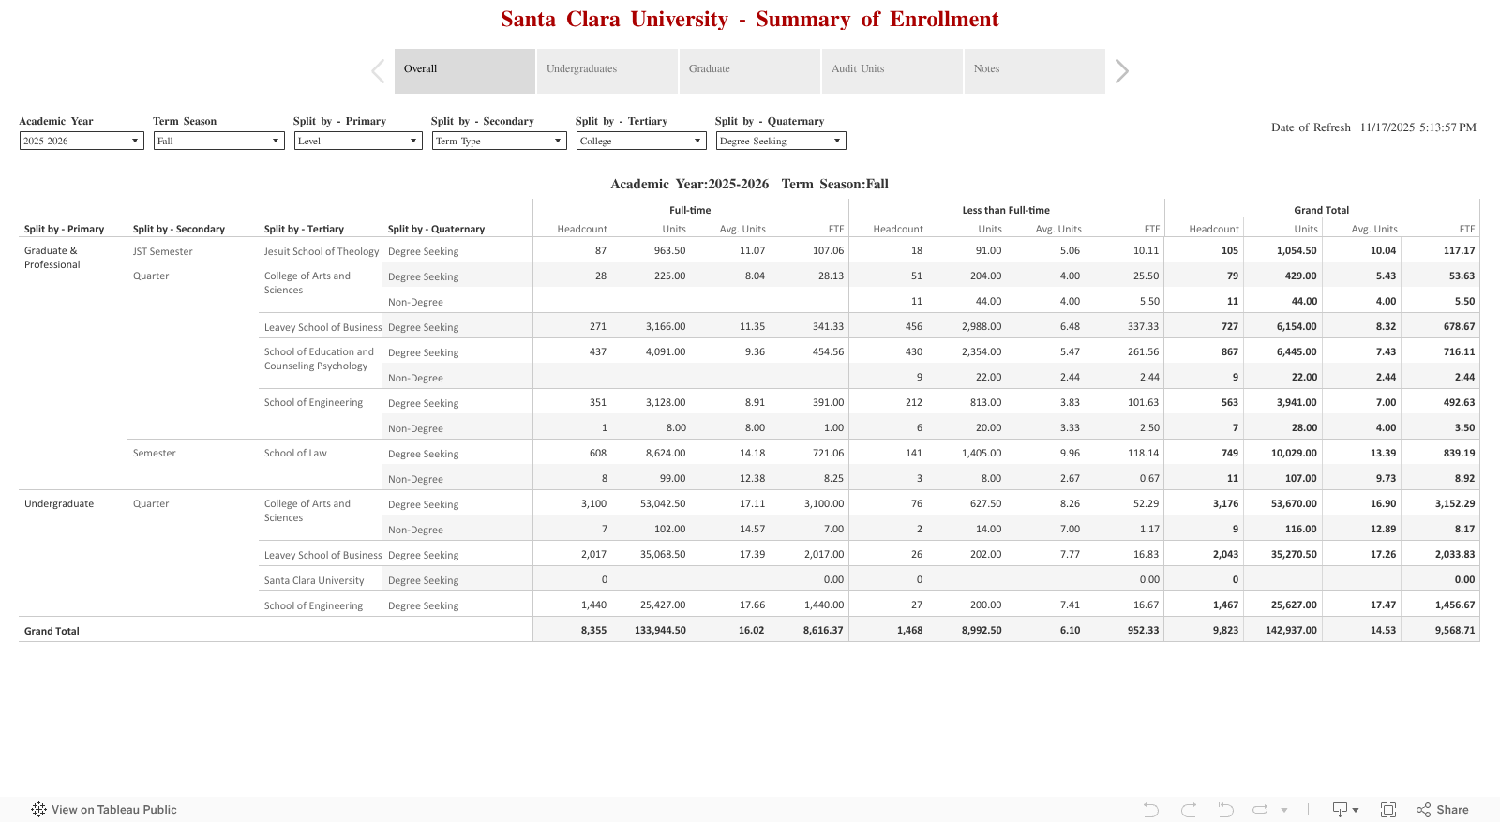Screen dimensions: 1500x822
Task: Click the Full-time group header
Action: [x=690, y=210]
